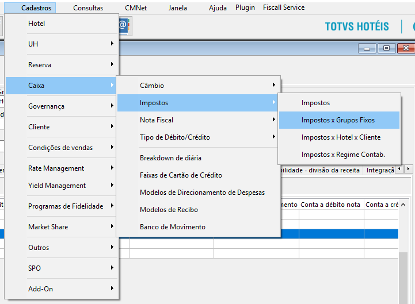
Task: Open the Plugin menu
Action: pyautogui.click(x=245, y=7)
